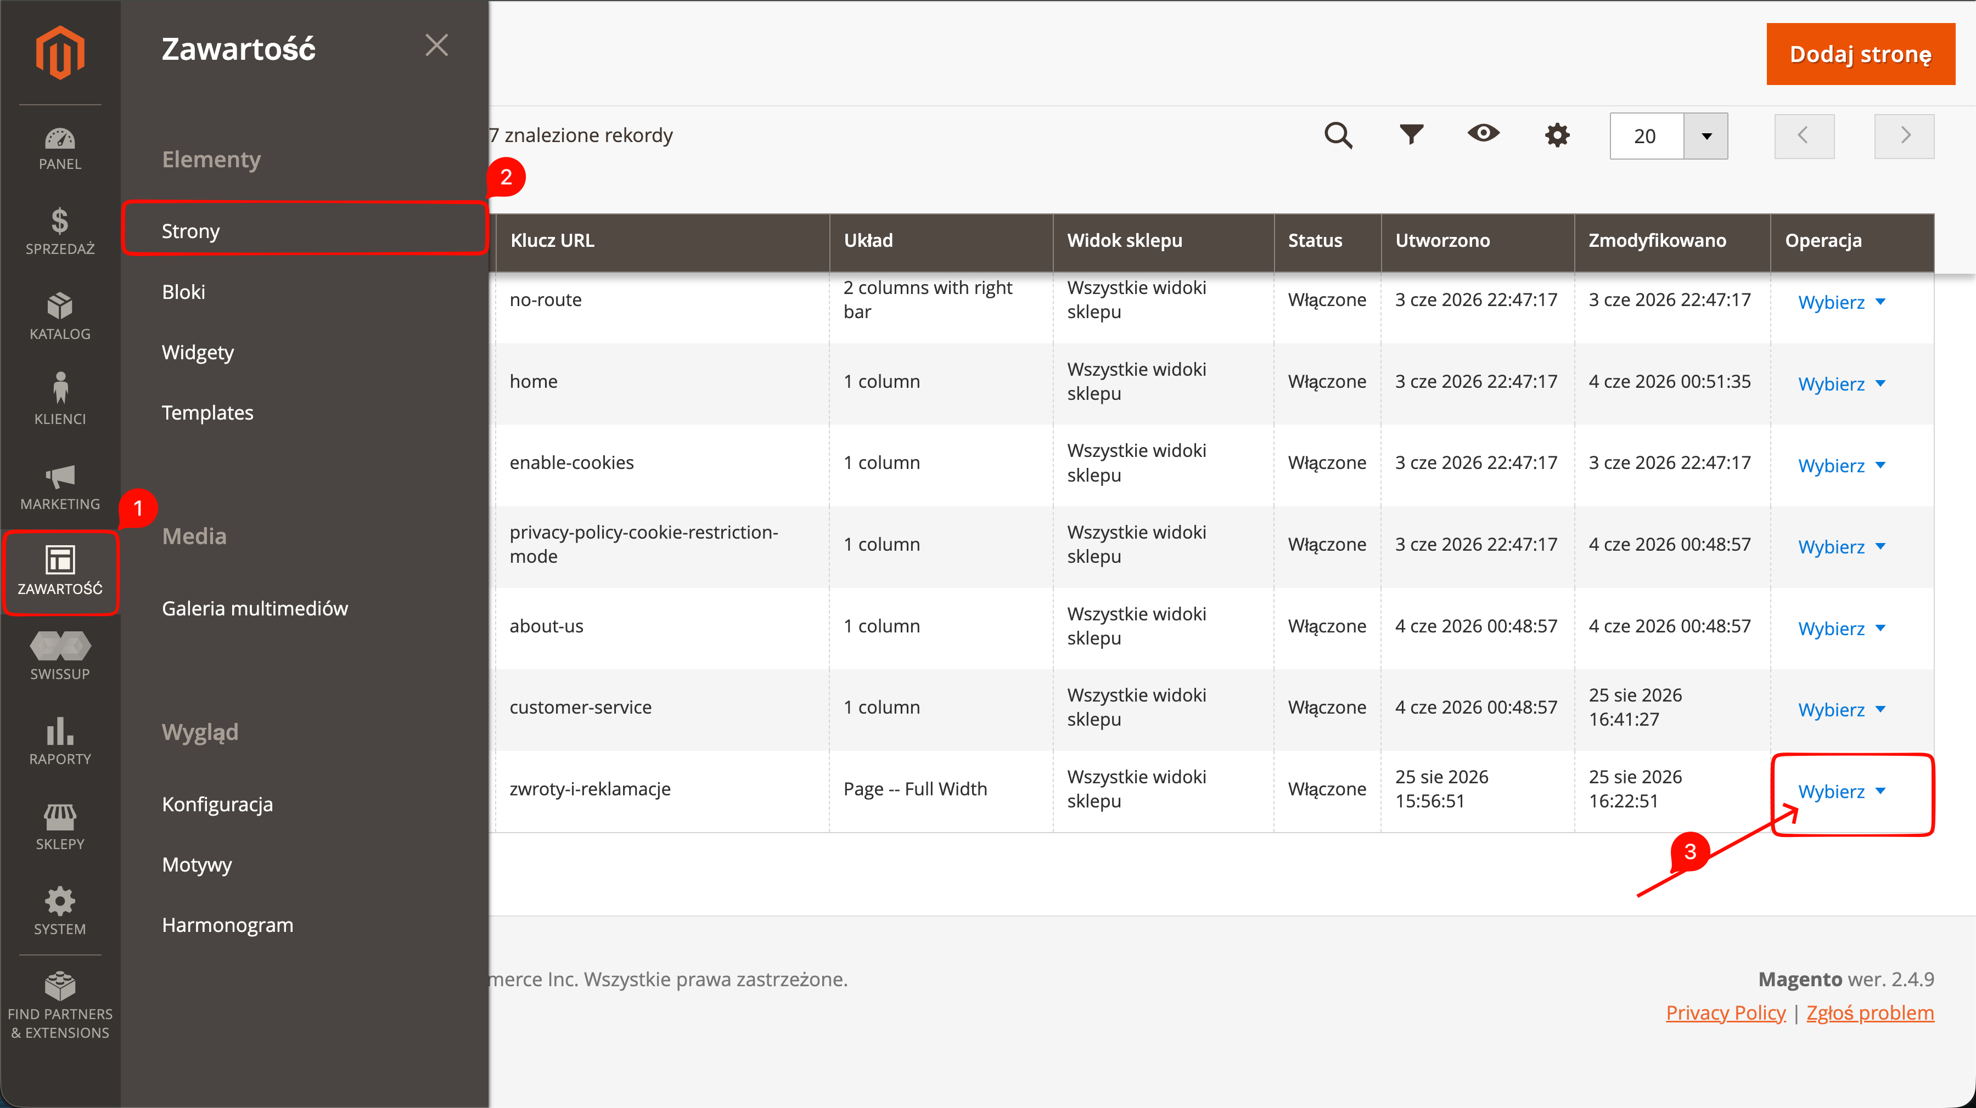Close the Zawartość flyout menu

436,45
